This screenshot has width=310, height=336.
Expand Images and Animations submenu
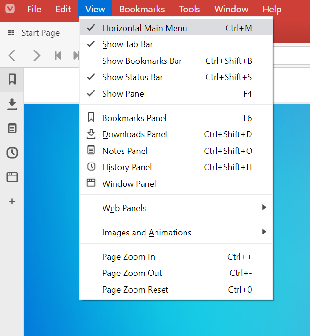point(176,232)
